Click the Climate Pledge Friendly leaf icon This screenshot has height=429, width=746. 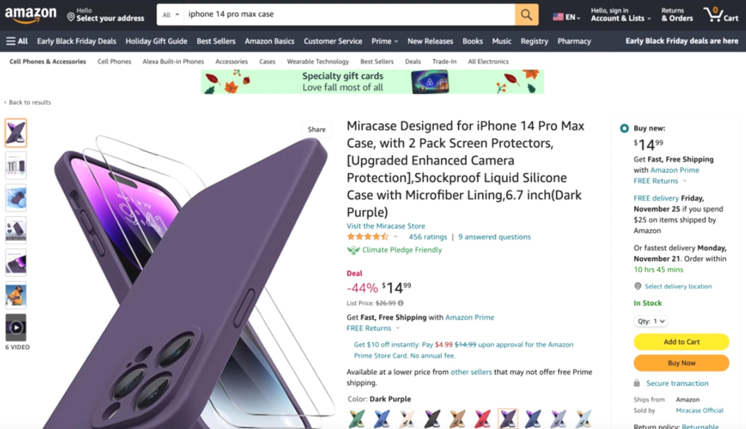click(x=353, y=250)
